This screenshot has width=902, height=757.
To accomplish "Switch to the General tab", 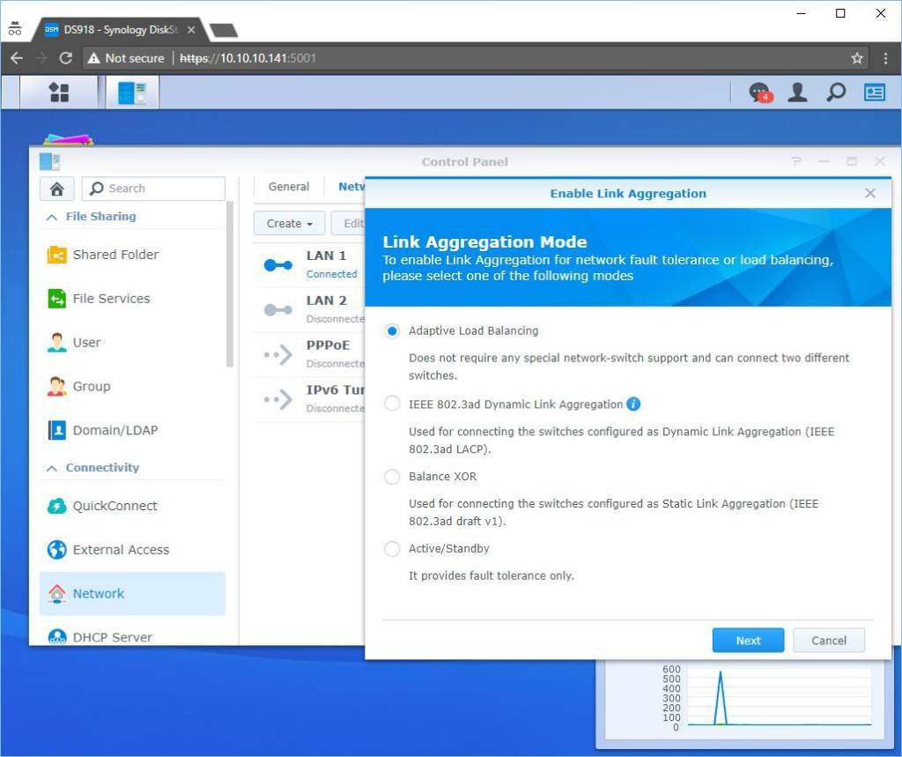I will tap(288, 187).
